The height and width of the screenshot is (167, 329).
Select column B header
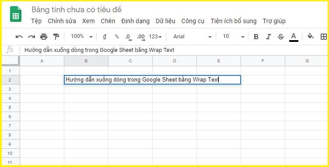[86, 61]
